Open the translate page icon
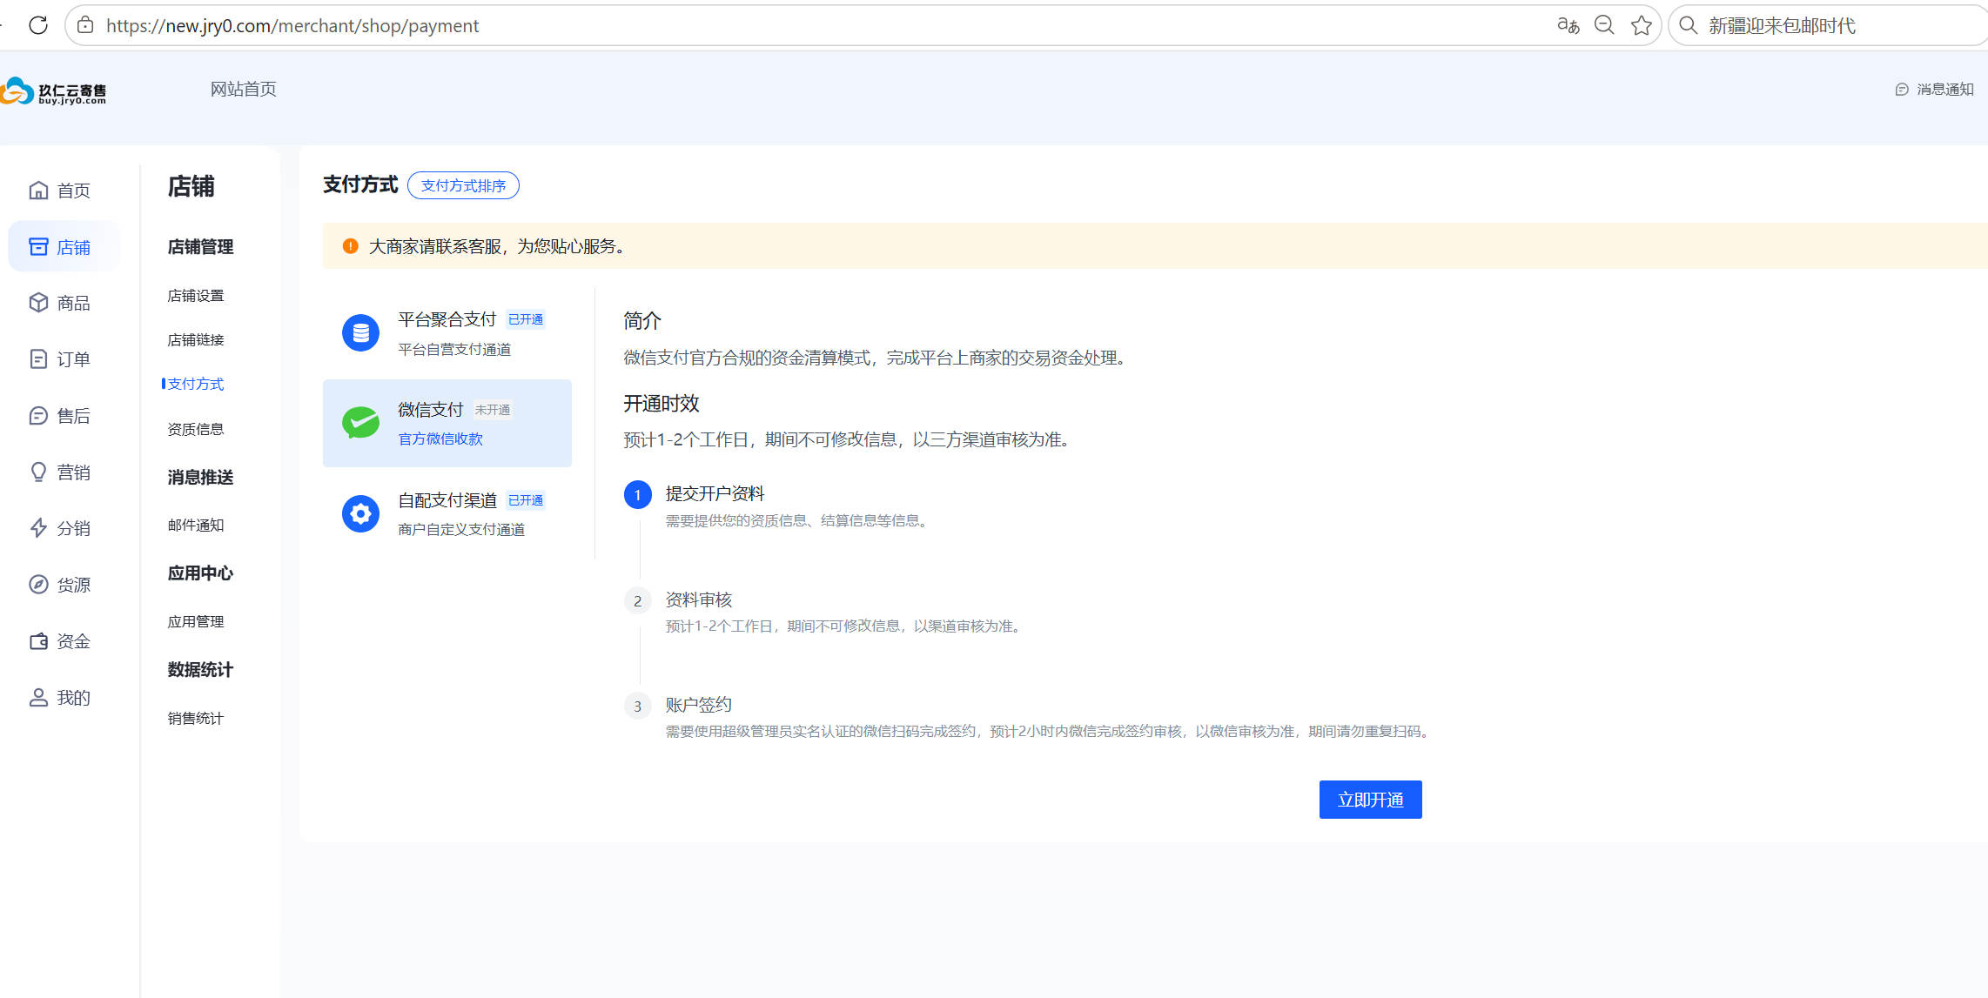Viewport: 1988px width, 998px height. tap(1568, 25)
